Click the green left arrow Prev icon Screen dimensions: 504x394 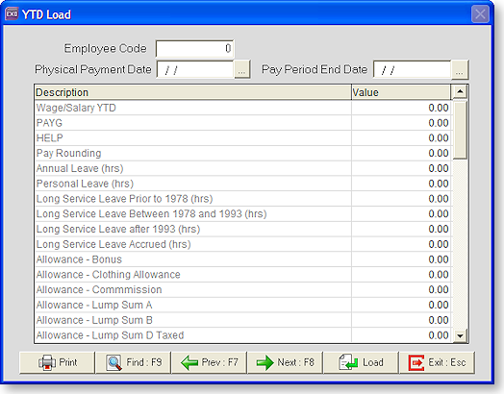tap(189, 363)
